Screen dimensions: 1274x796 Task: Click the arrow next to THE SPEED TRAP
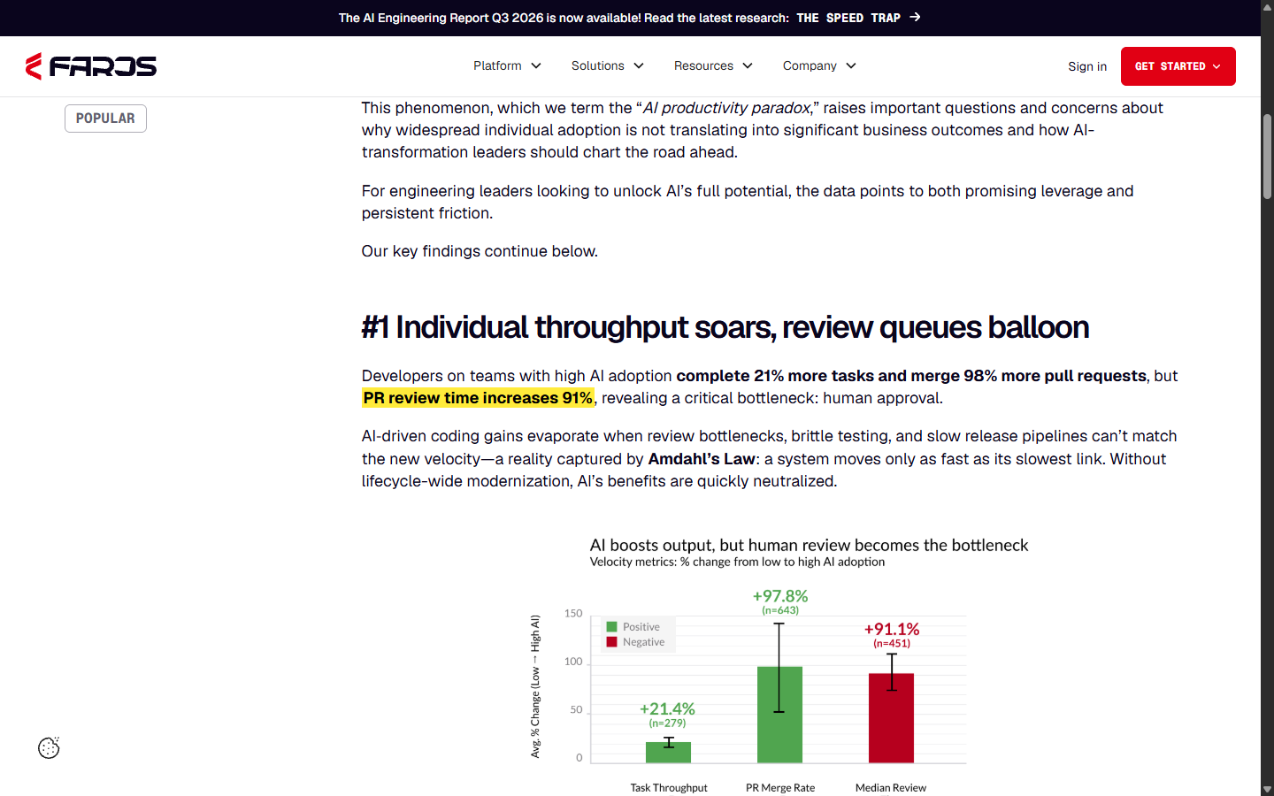tap(915, 17)
